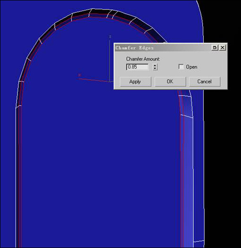The height and width of the screenshot is (248, 241).
Task: Click the Chamfer Amount: label text
Action: (143, 59)
